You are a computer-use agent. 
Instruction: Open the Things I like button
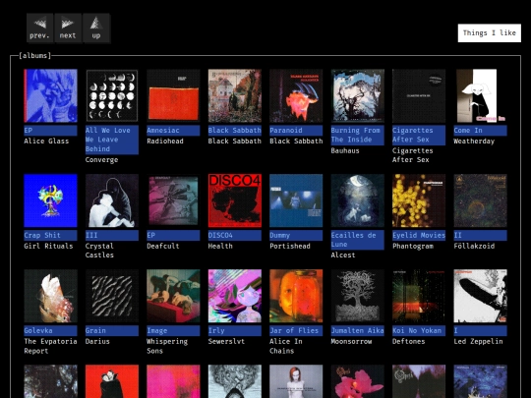click(x=490, y=32)
